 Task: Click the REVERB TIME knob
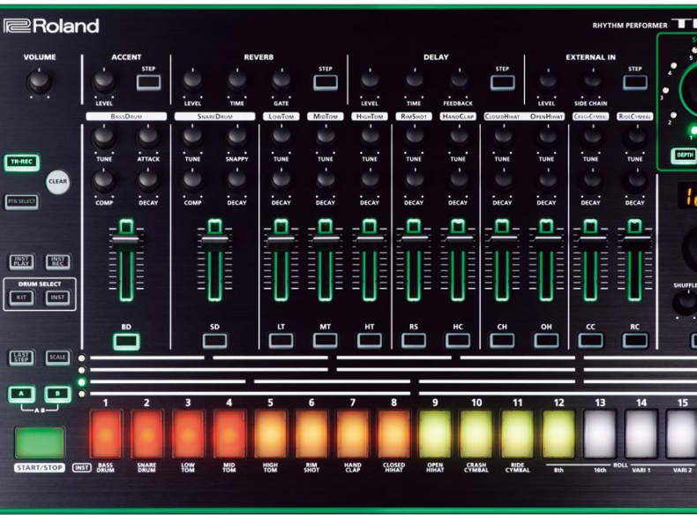tap(237, 81)
